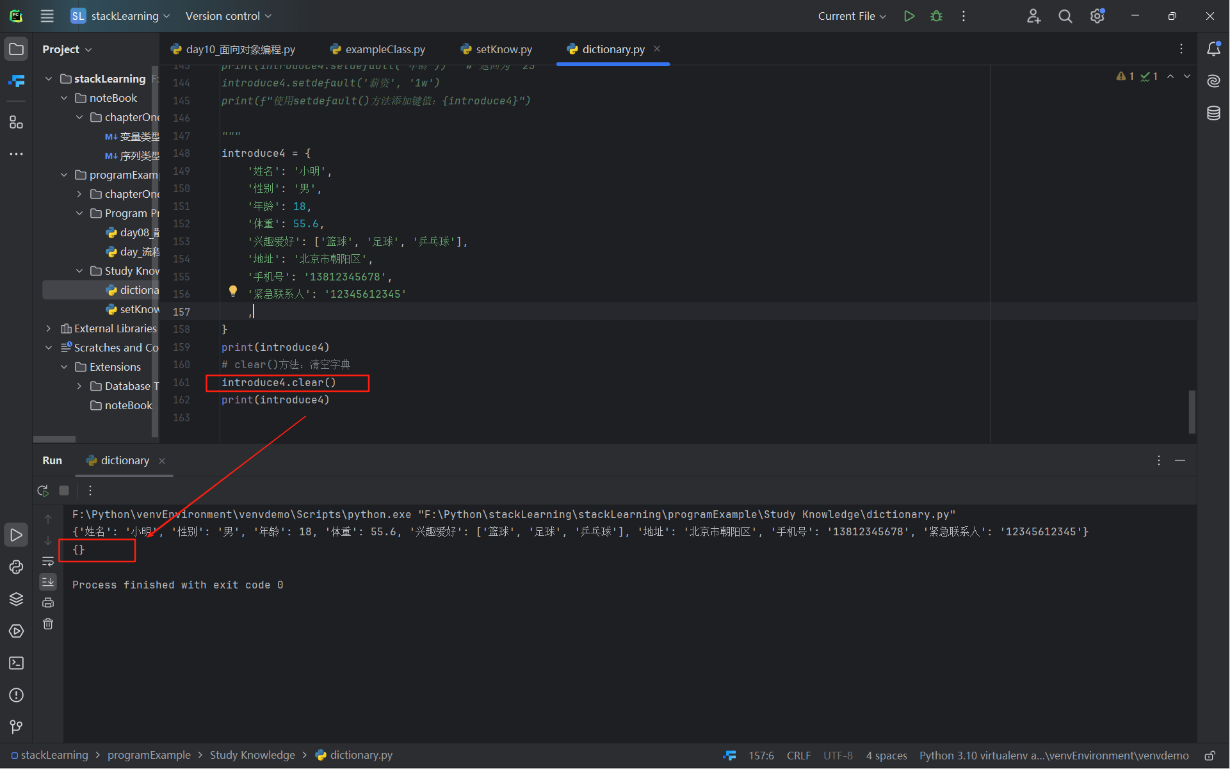Image resolution: width=1230 pixels, height=769 pixels.
Task: Expand the External Libraries tree node
Action: coord(49,328)
